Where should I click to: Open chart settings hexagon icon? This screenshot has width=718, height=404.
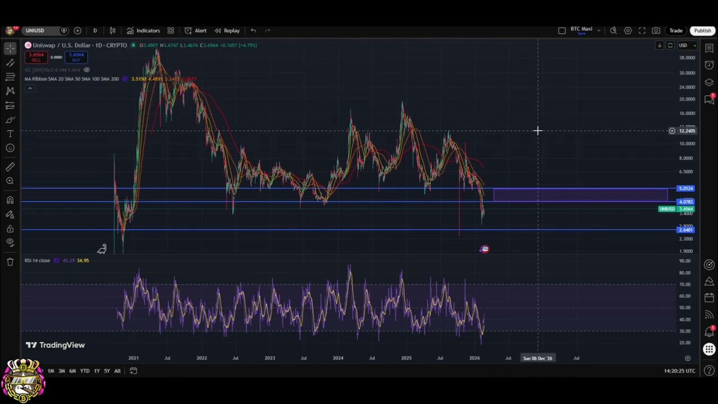click(628, 30)
